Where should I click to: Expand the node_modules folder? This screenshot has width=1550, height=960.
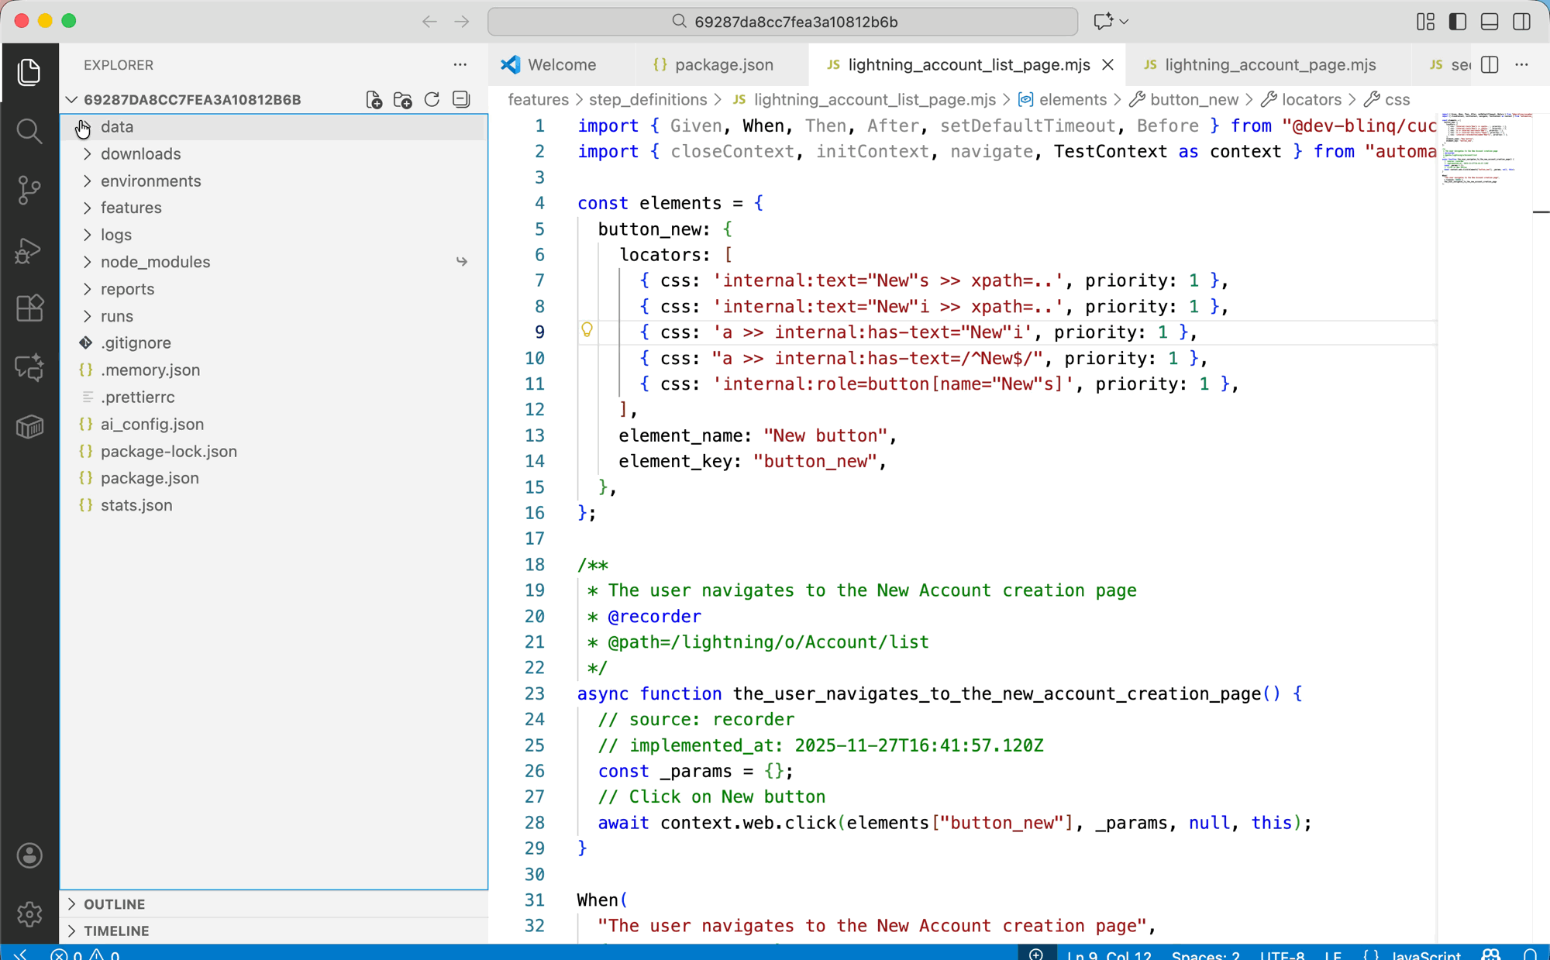[x=155, y=262]
